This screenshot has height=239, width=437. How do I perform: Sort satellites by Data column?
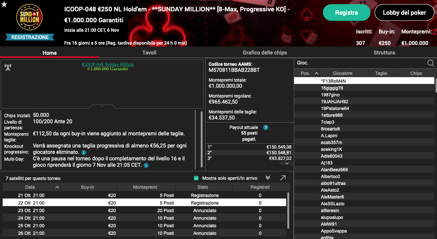30,187
